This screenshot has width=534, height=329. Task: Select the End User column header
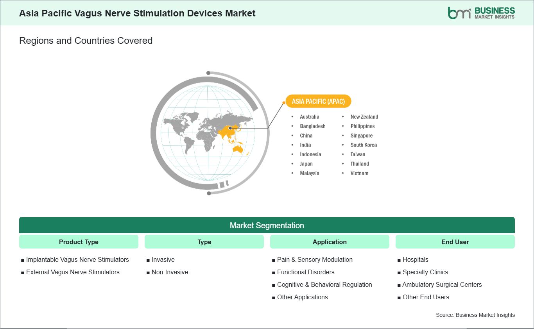pos(455,242)
